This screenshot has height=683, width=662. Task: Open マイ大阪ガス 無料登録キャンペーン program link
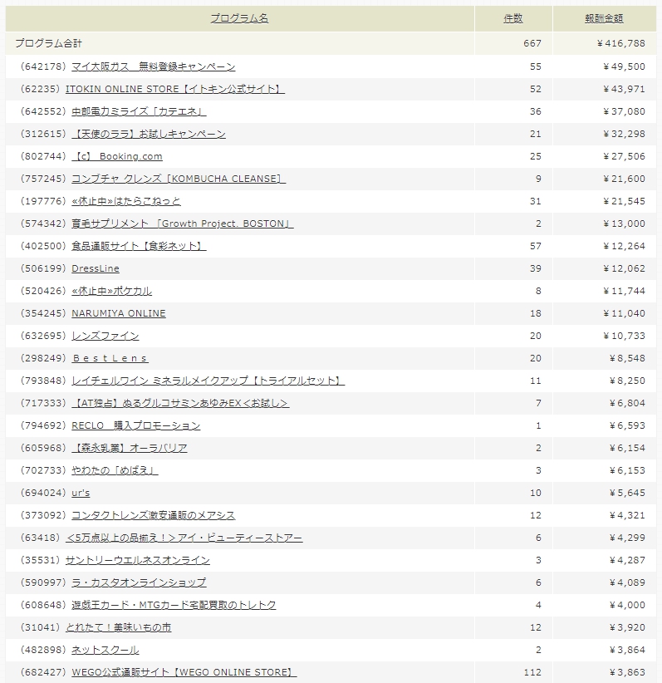coord(154,66)
